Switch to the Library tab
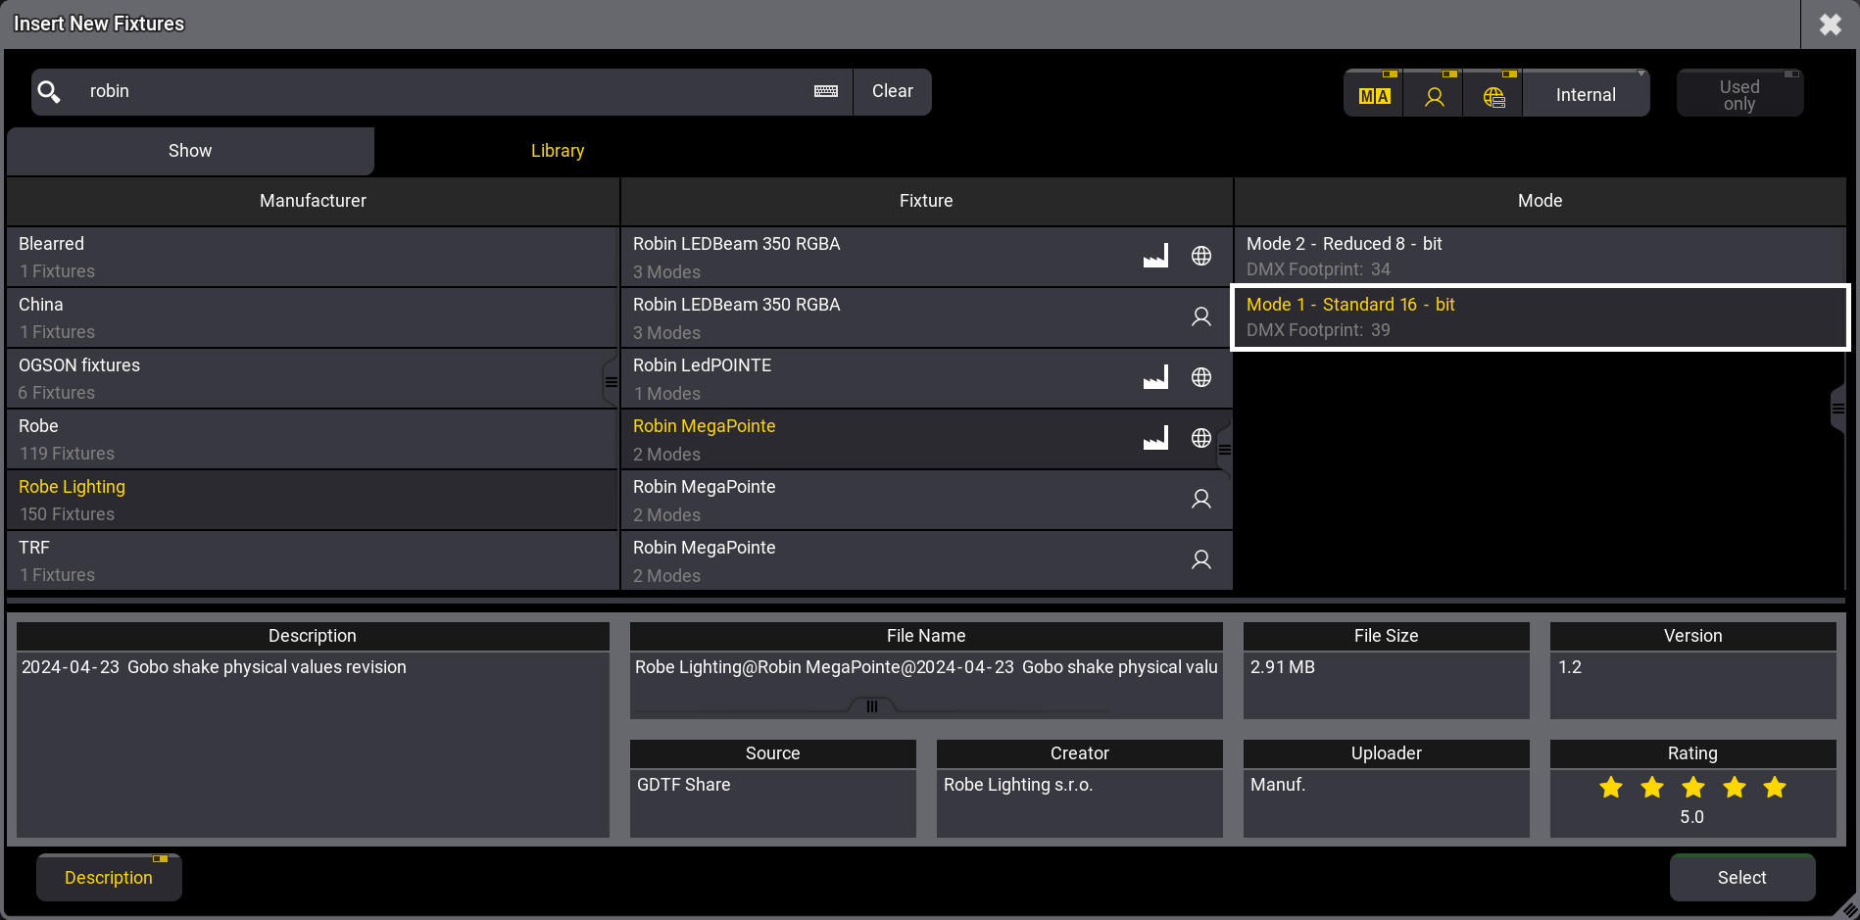Viewport: 1860px width, 920px height. point(557,151)
